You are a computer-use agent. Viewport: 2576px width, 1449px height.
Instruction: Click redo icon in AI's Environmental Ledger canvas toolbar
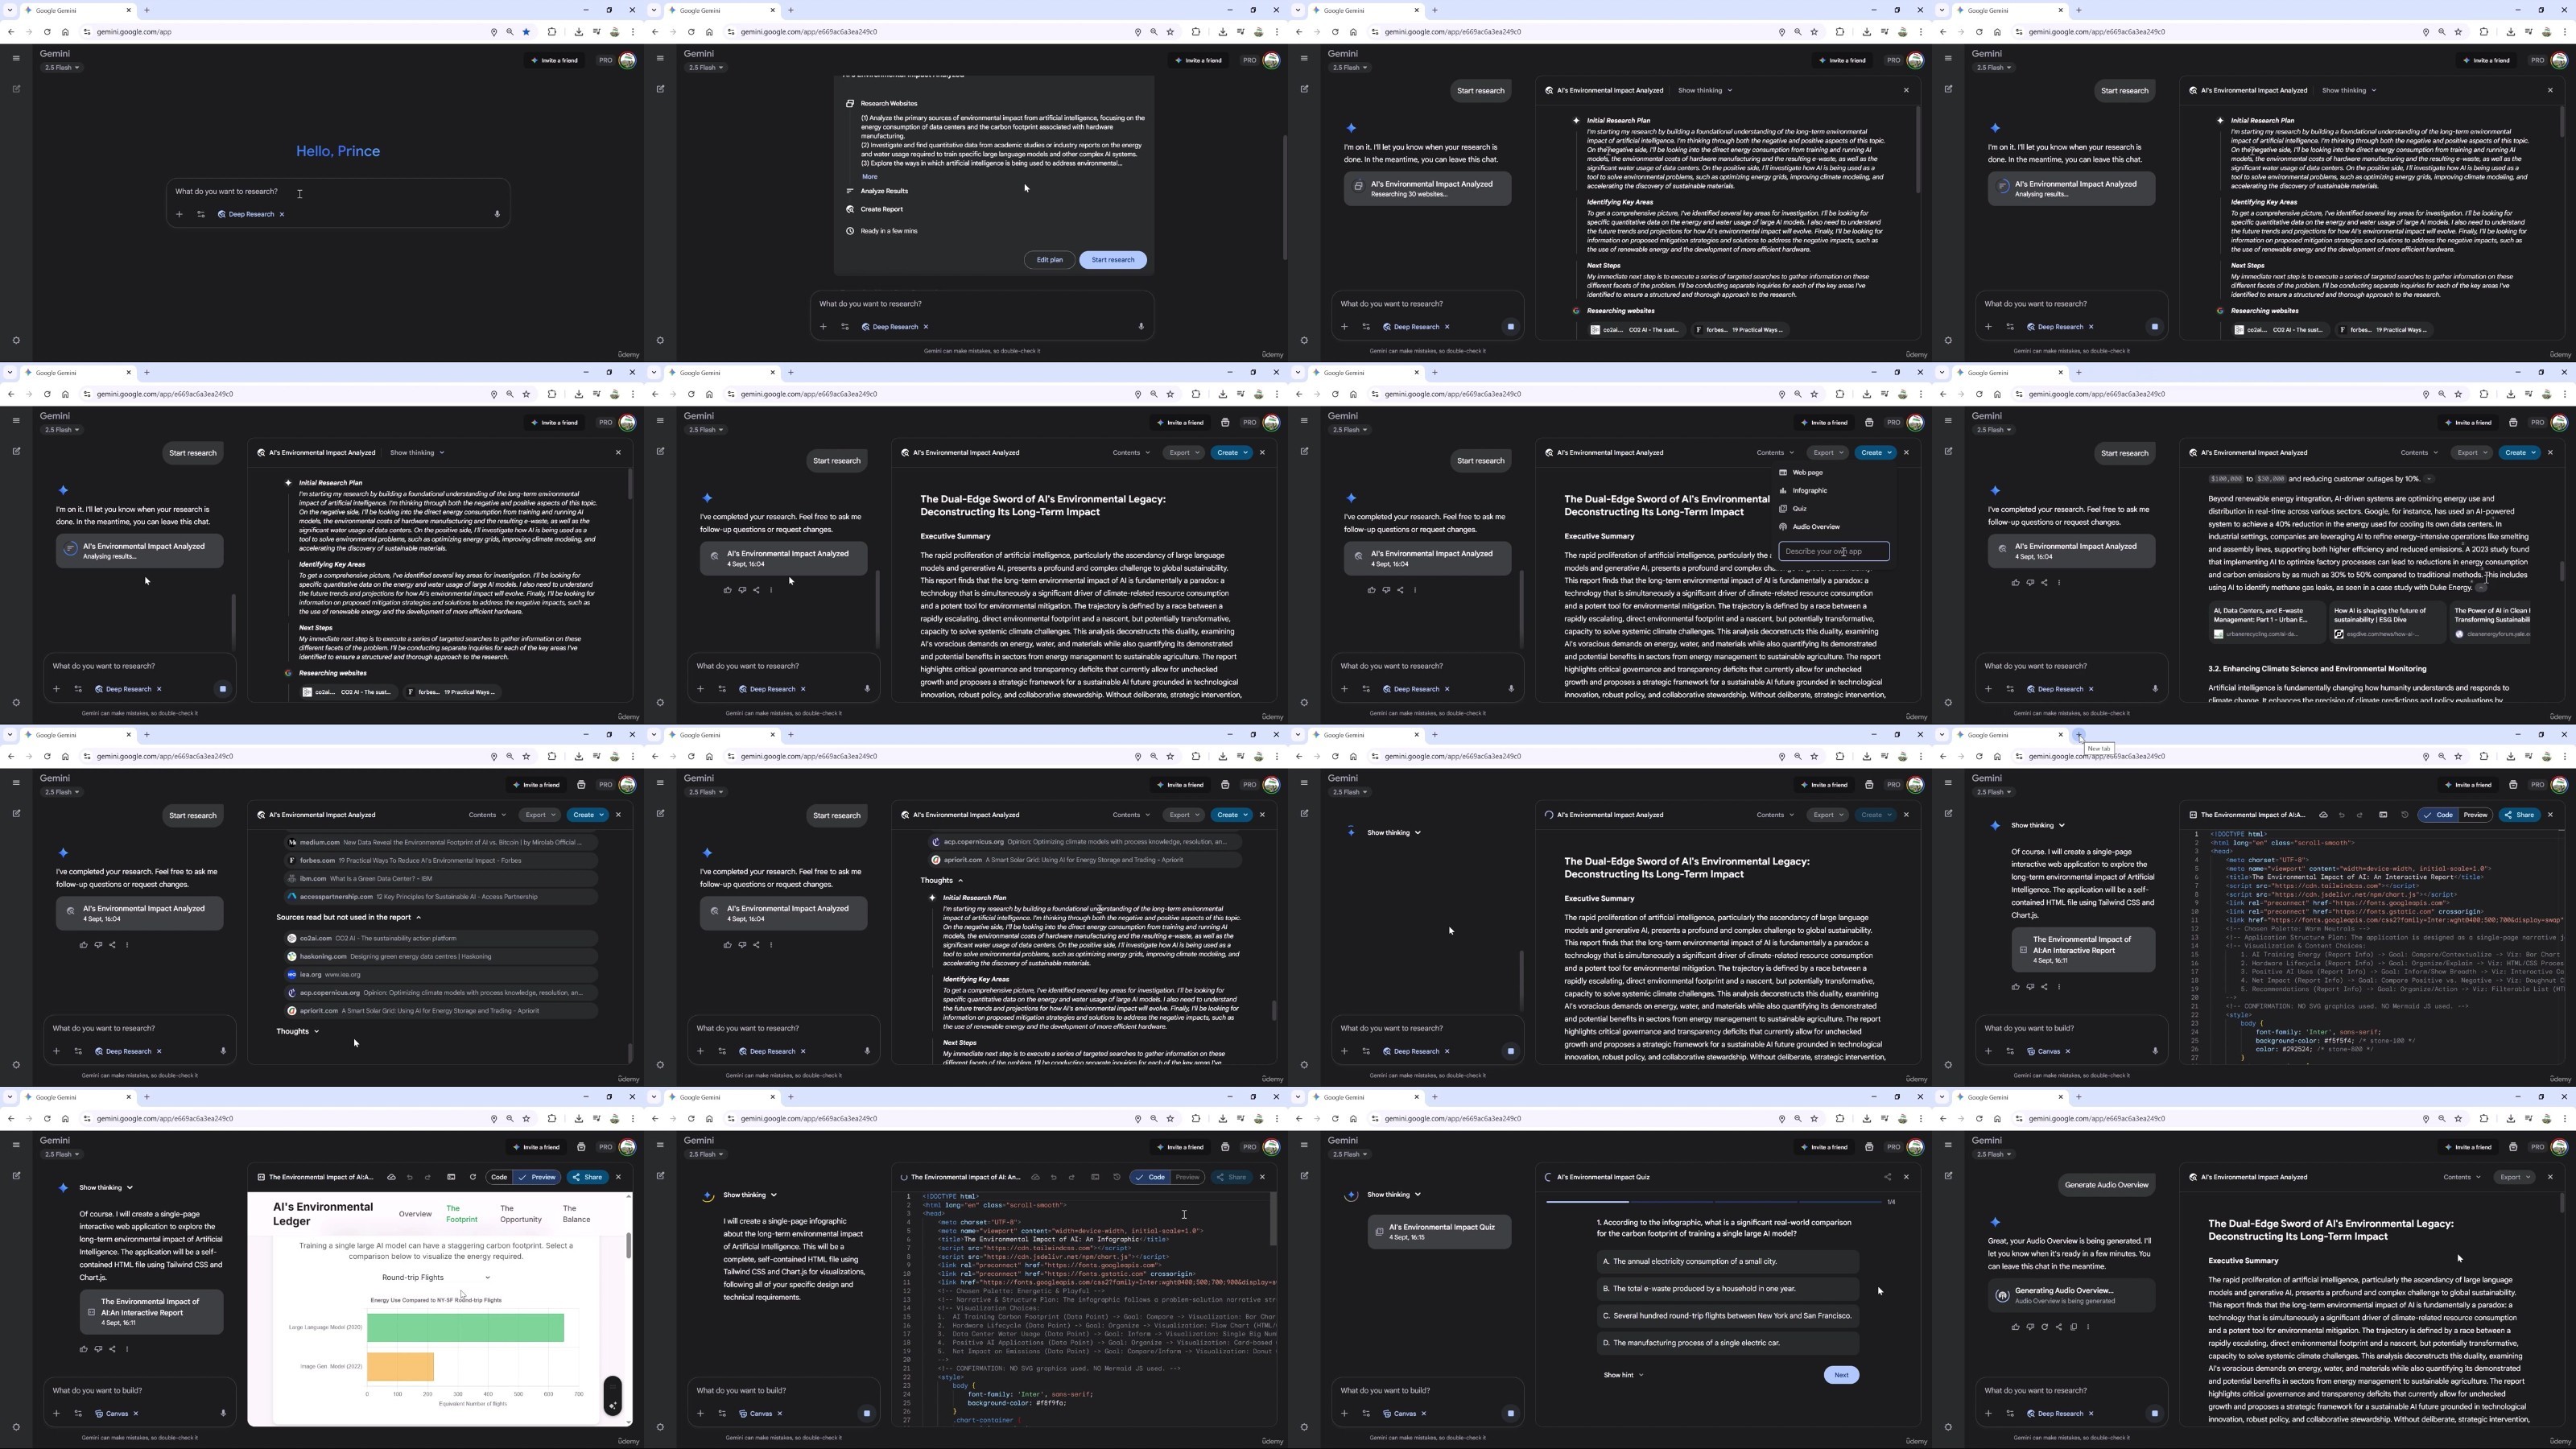point(428,1177)
